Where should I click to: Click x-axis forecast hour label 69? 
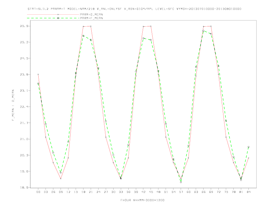pos(211,192)
